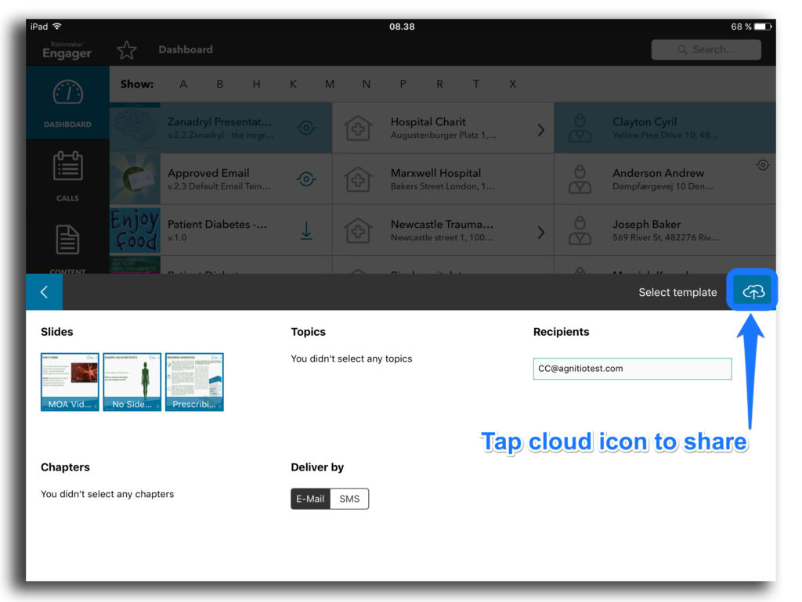
Task: Tap the Rainmaker Engager logo
Action: [67, 50]
